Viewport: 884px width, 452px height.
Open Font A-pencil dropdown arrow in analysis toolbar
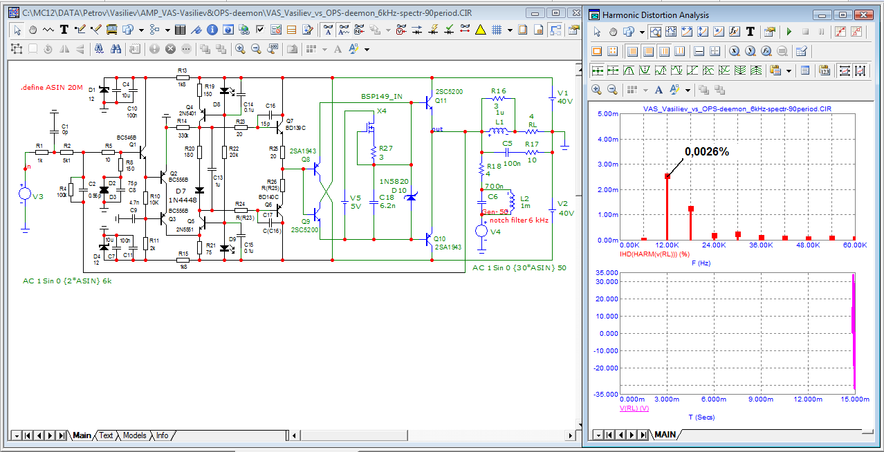688,90
